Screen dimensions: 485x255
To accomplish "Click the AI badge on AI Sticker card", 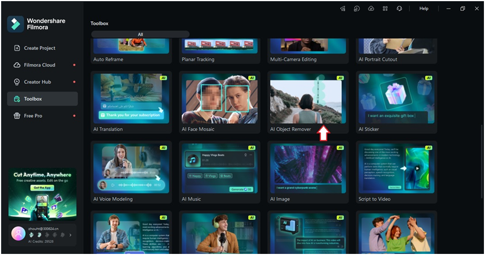I will tap(429, 78).
